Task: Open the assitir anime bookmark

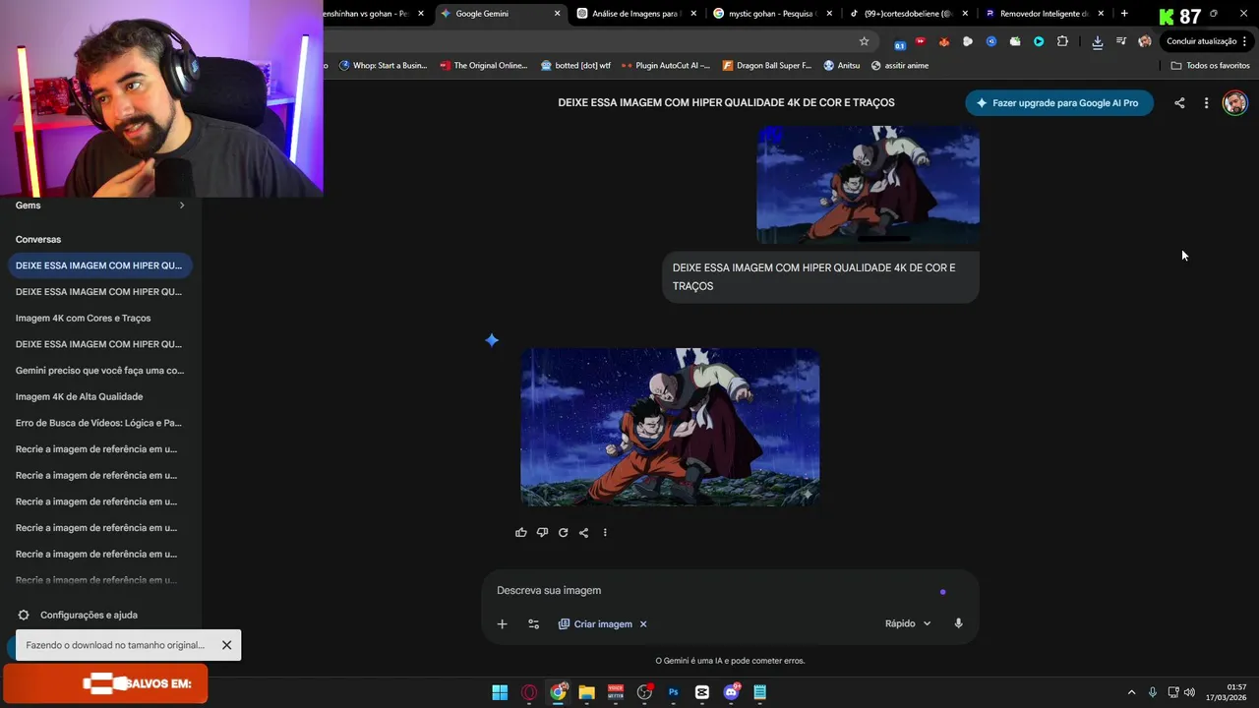Action: tap(900, 65)
